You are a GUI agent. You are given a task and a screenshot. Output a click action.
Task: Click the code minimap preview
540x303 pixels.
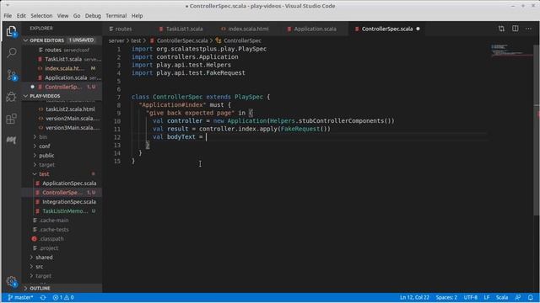[x=511, y=50]
